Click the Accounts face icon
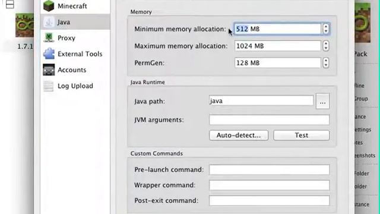Viewport: 380px width, 214px height. (x=49, y=70)
